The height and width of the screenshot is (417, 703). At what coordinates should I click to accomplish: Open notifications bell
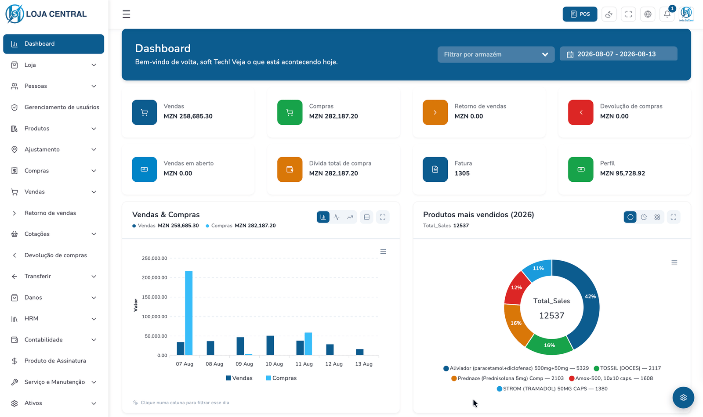coord(667,14)
